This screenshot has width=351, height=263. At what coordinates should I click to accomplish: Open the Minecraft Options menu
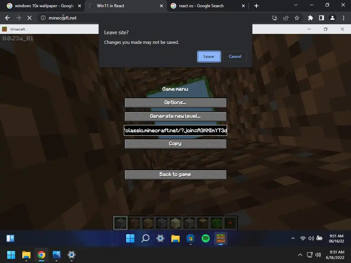[175, 103]
